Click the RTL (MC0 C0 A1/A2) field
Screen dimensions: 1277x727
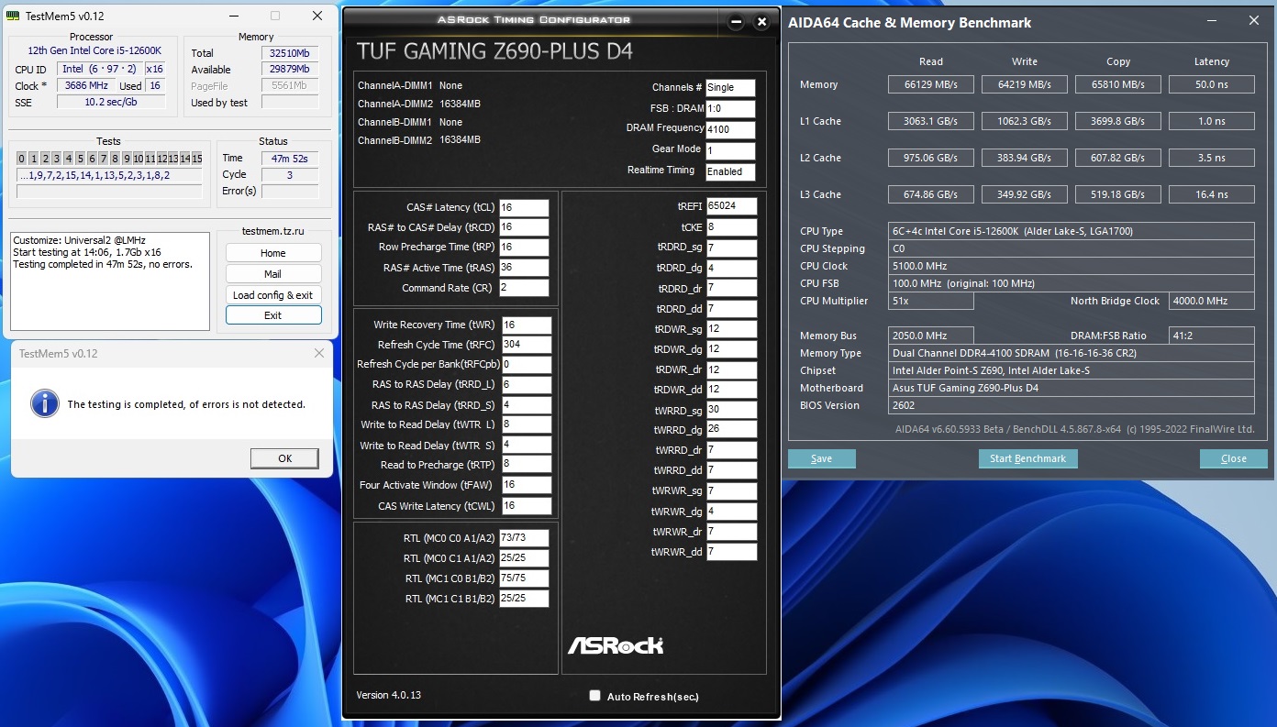tap(524, 538)
